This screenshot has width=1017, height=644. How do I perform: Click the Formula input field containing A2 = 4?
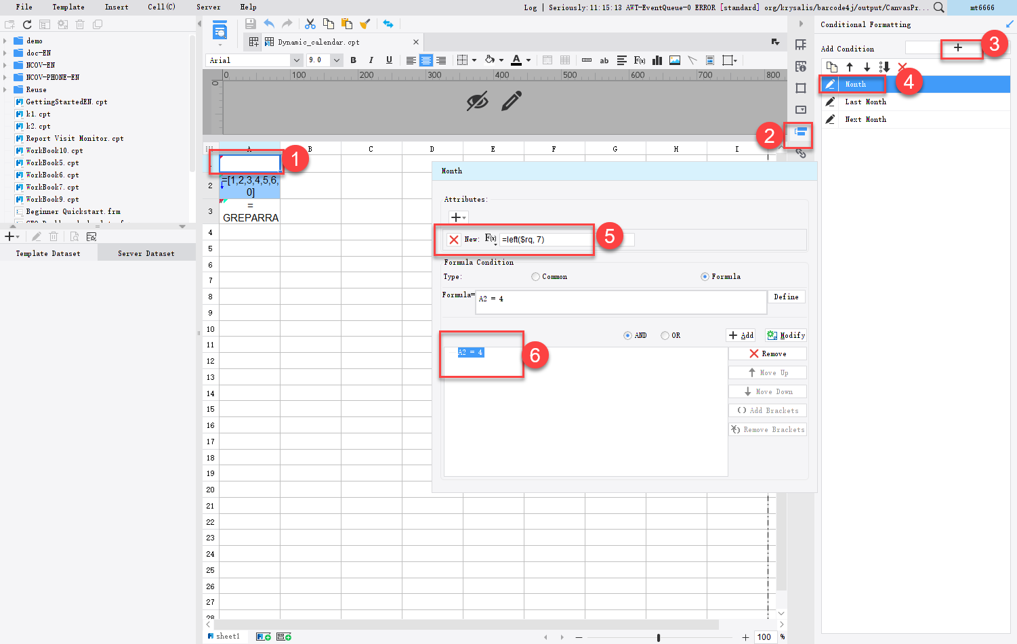pos(621,302)
